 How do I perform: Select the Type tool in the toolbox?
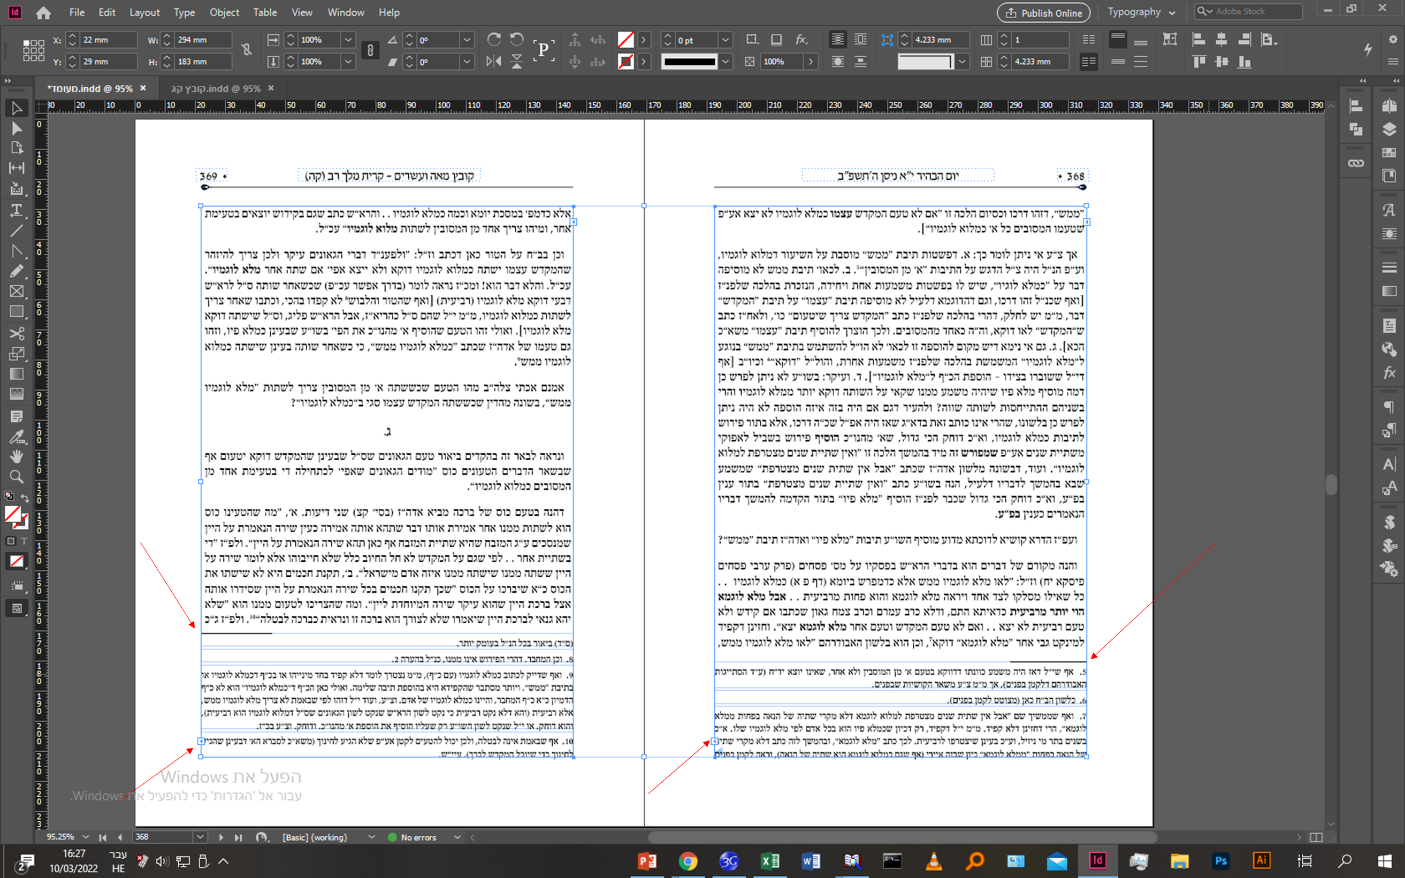(x=16, y=210)
